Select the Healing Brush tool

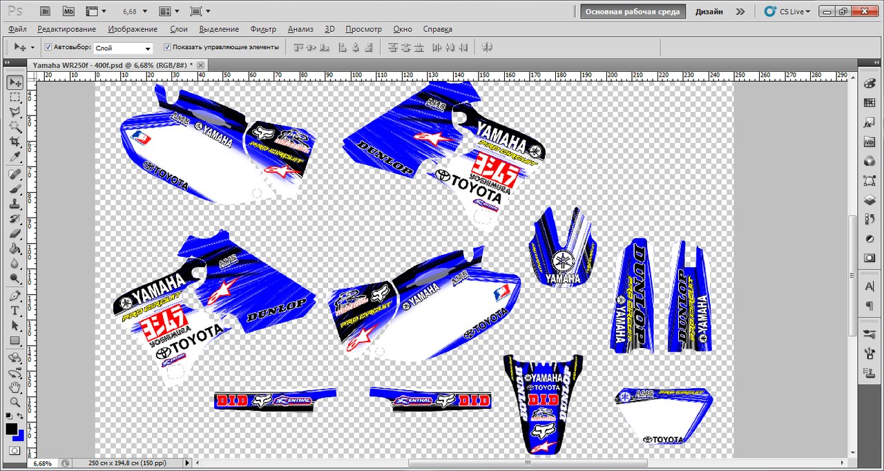point(15,174)
